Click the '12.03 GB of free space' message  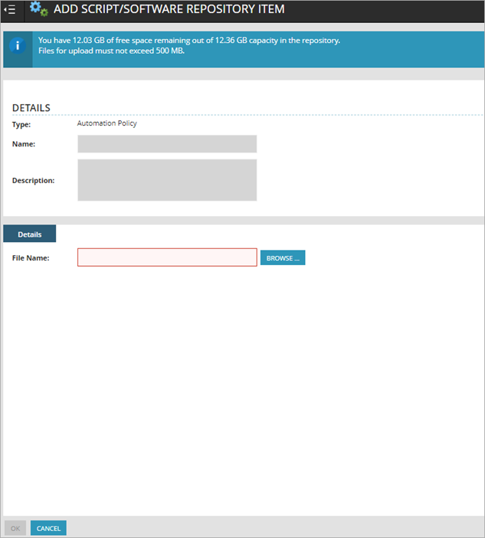click(189, 40)
